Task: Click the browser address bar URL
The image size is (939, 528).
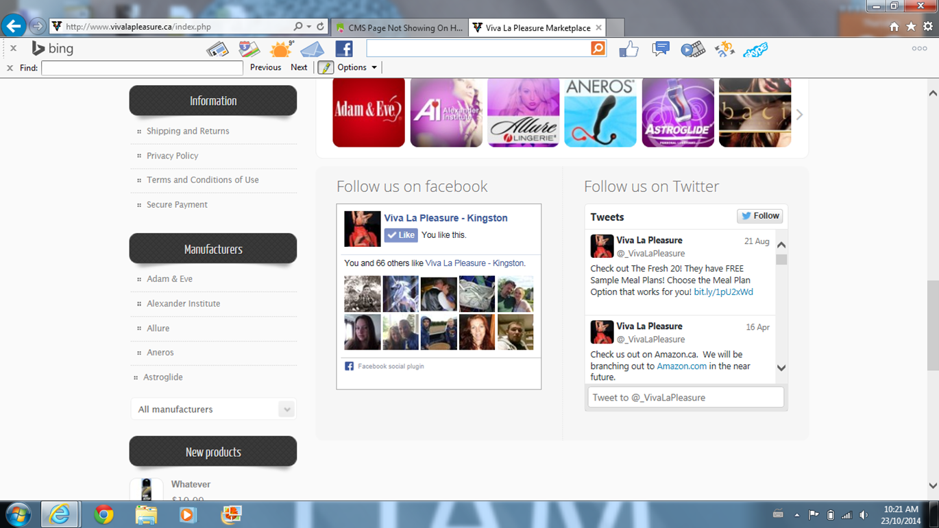Action: pos(138,27)
